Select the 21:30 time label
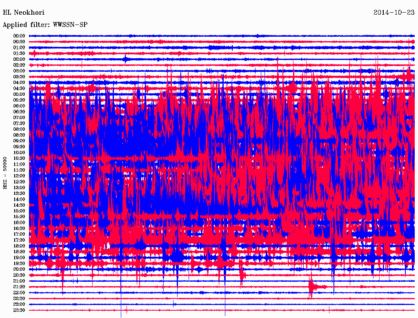This screenshot has width=418, height=318. pos(19,287)
